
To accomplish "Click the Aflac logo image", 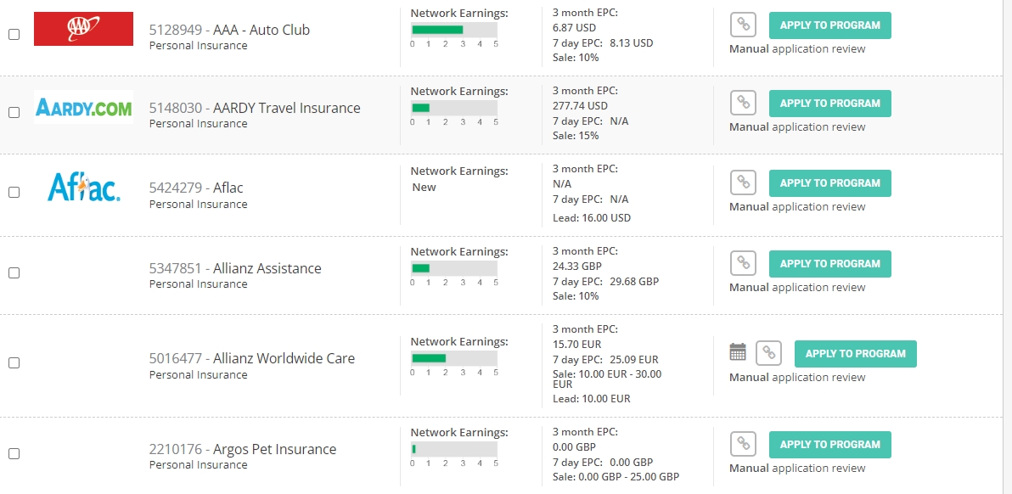I will click(x=84, y=187).
